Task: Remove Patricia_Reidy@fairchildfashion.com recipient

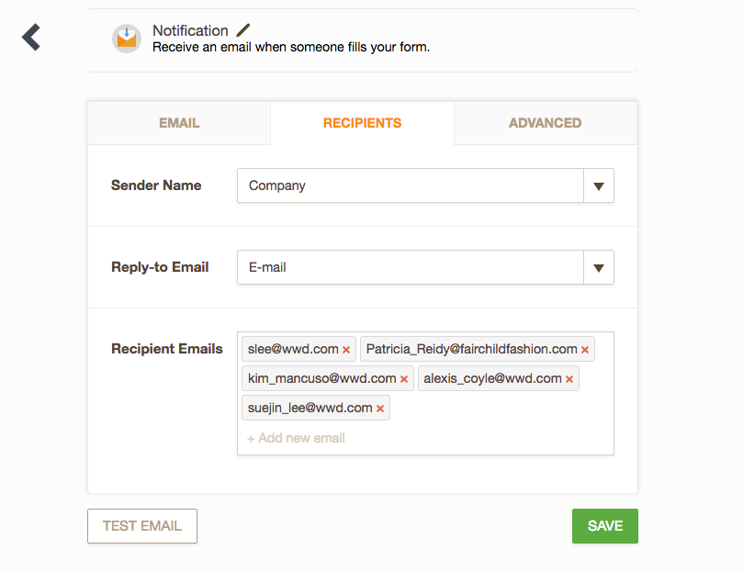Action: click(x=585, y=350)
